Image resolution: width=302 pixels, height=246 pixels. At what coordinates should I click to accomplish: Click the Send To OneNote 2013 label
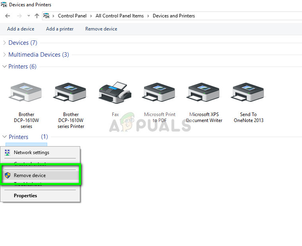tap(248, 117)
